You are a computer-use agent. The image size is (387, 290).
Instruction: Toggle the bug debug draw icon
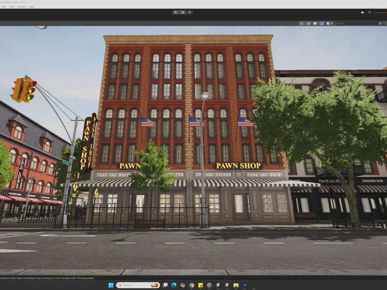(x=328, y=23)
